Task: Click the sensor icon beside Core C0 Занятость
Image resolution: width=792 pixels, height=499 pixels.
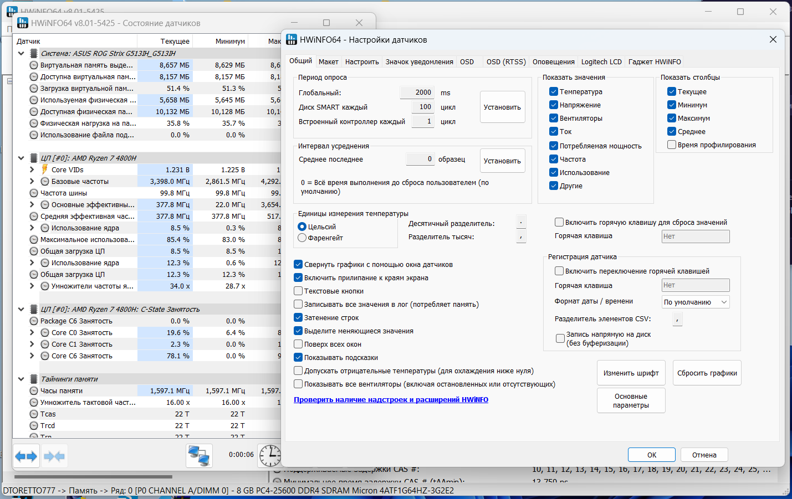Action: tap(45, 333)
